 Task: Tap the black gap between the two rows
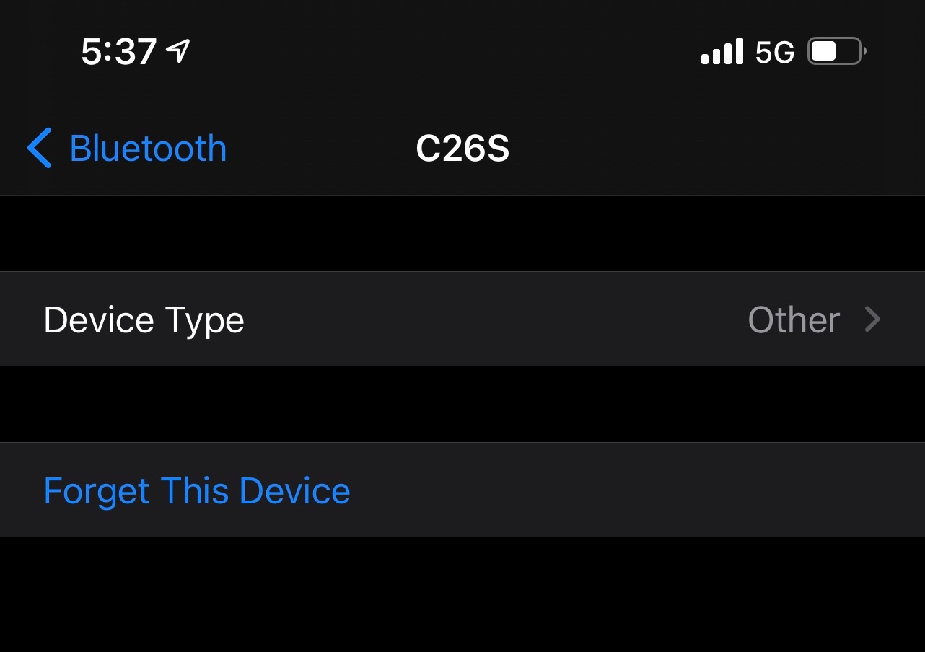coord(462,404)
